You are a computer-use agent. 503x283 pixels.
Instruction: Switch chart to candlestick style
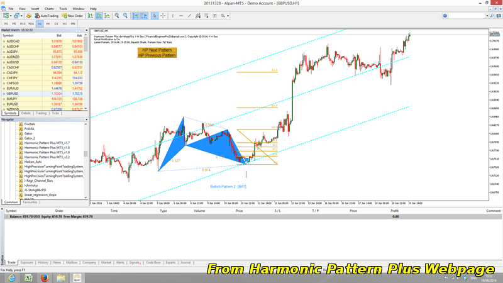(99, 16)
